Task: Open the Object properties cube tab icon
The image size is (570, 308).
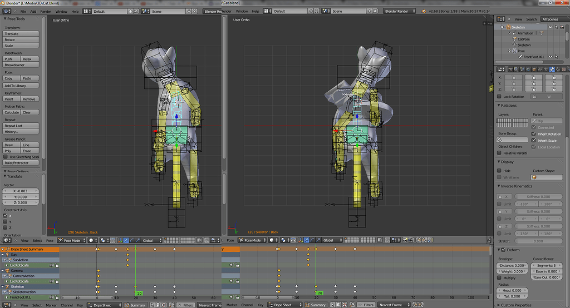Action: 534,69
